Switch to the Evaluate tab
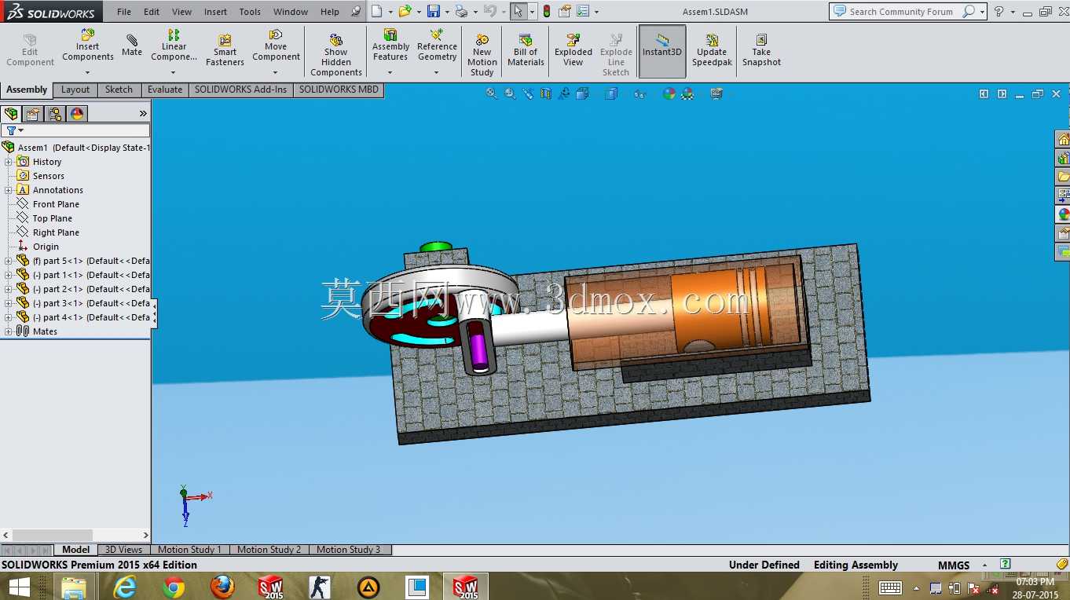Screen dimensions: 1070x600 click(165, 90)
